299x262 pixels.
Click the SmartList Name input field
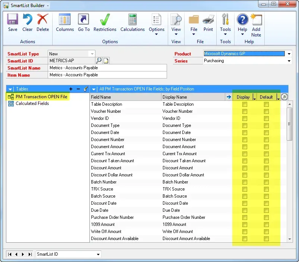pyautogui.click(x=107, y=68)
